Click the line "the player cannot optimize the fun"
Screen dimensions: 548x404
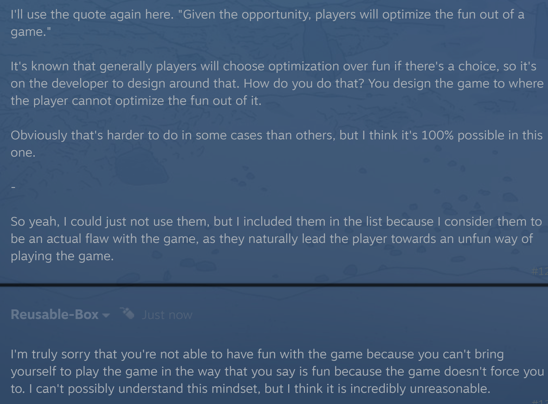(136, 101)
